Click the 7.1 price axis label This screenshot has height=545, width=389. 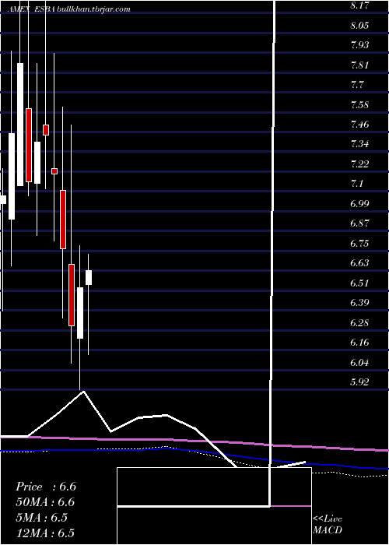tap(357, 184)
